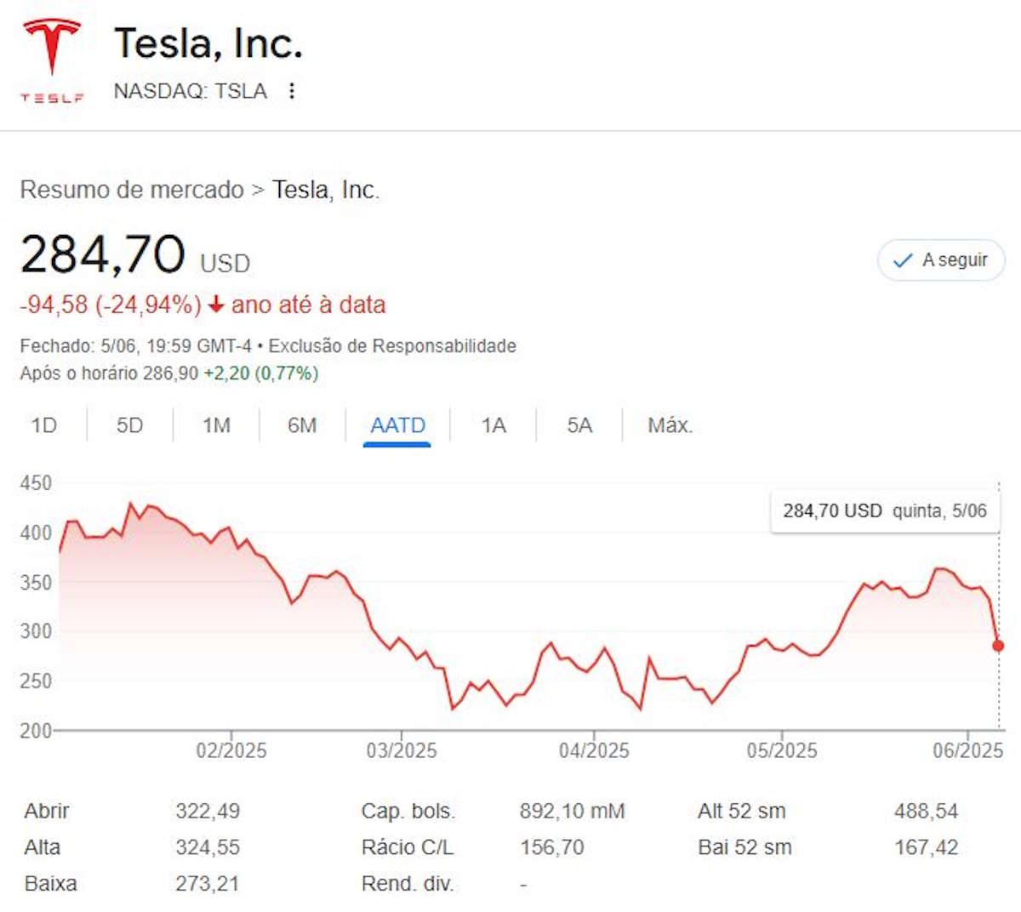Switch chart to 1A range

pyautogui.click(x=493, y=425)
